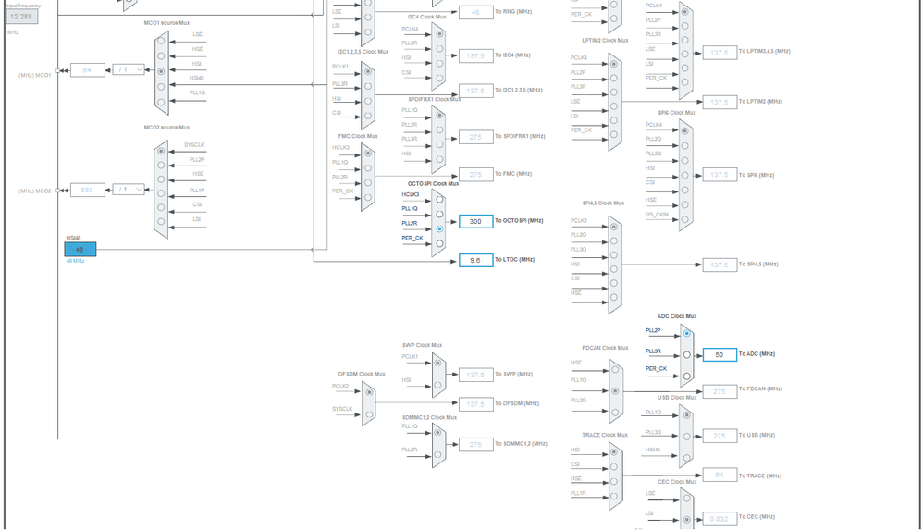Image resolution: width=923 pixels, height=530 pixels.
Task: Pick PER_CK in FMC Clock Mux
Action: click(x=368, y=197)
